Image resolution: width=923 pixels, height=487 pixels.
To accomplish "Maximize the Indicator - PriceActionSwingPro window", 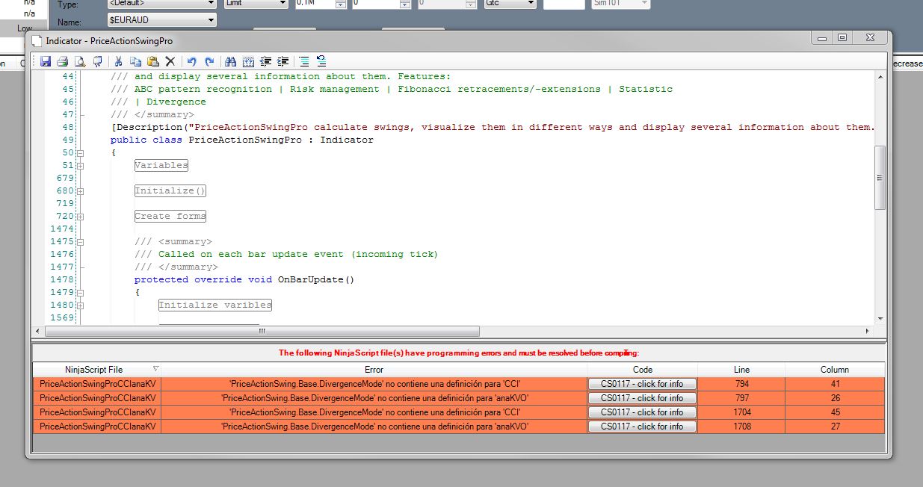I will pos(842,39).
